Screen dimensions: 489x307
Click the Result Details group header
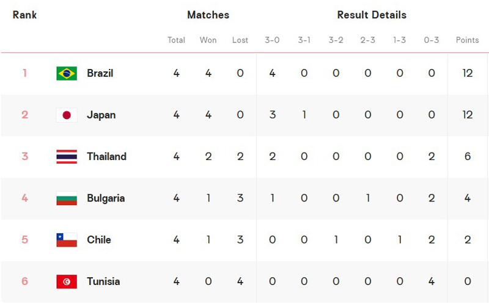coord(372,15)
